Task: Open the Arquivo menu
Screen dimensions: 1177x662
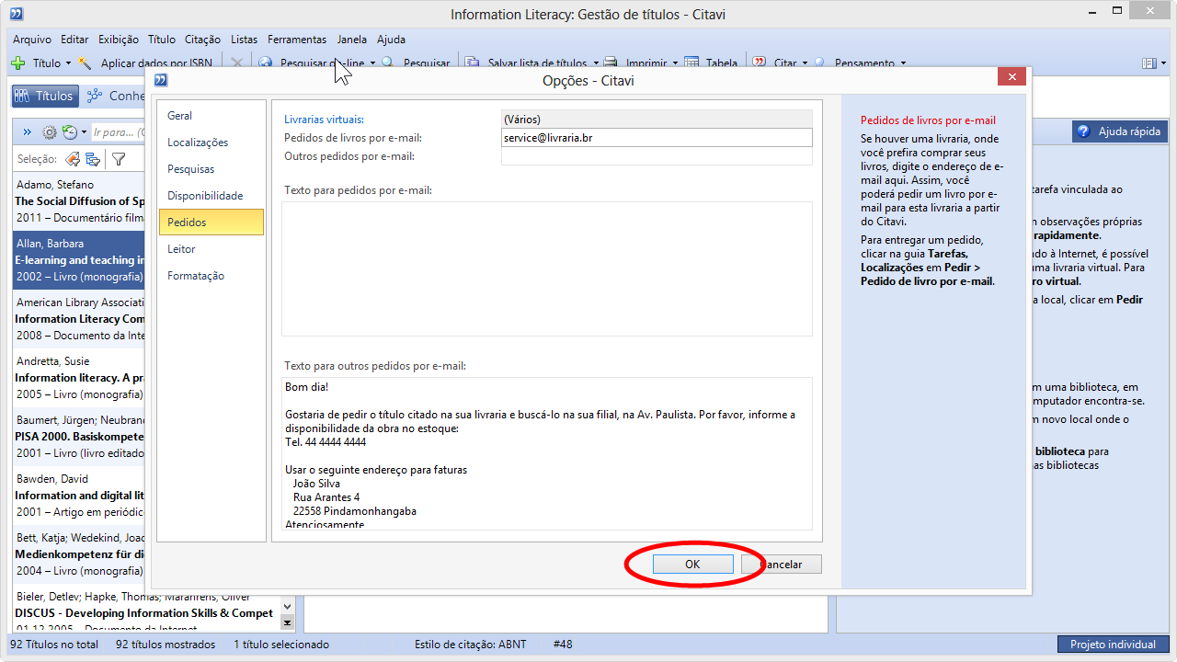Action: point(32,40)
